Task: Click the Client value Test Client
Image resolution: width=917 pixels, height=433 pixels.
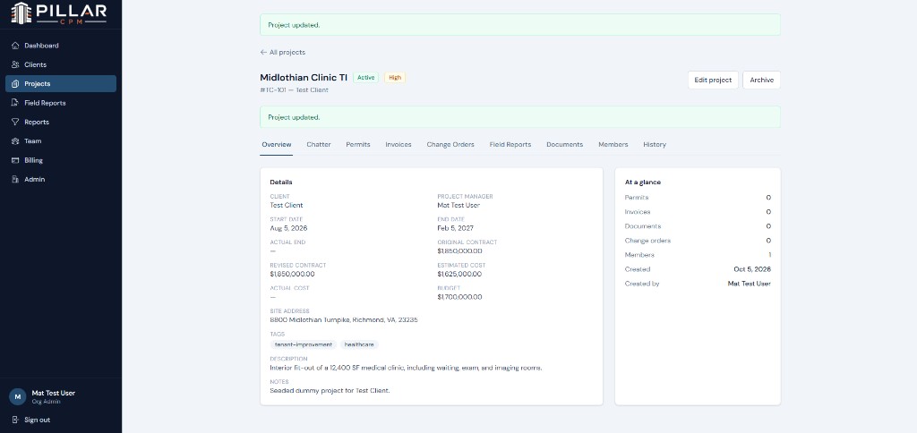Action: pyautogui.click(x=287, y=205)
